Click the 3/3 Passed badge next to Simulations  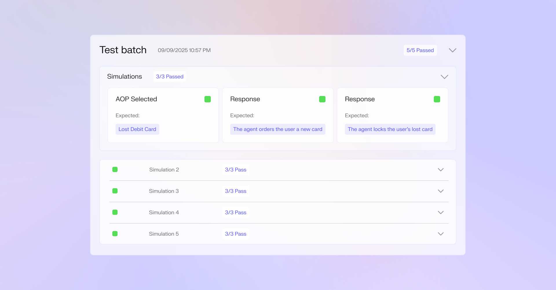(x=170, y=77)
